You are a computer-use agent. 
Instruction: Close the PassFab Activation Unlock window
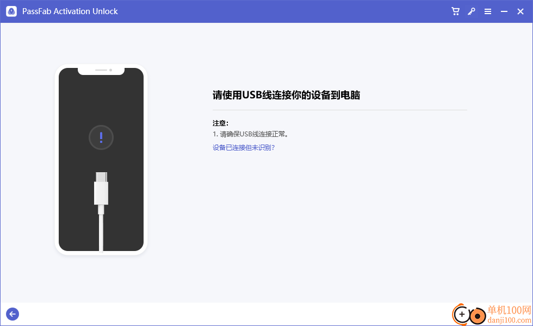click(x=520, y=11)
